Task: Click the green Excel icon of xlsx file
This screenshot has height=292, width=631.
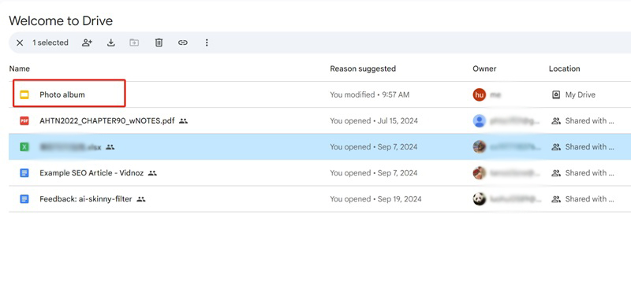Action: pyautogui.click(x=24, y=147)
